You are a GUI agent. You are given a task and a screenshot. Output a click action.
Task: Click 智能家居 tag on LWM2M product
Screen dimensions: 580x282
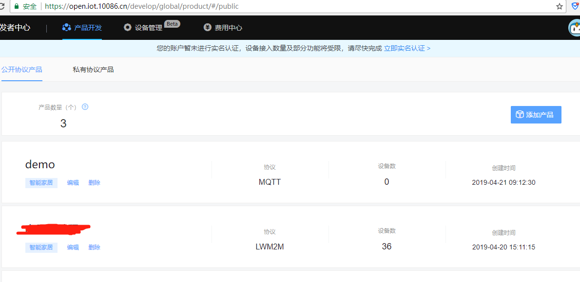[41, 247]
